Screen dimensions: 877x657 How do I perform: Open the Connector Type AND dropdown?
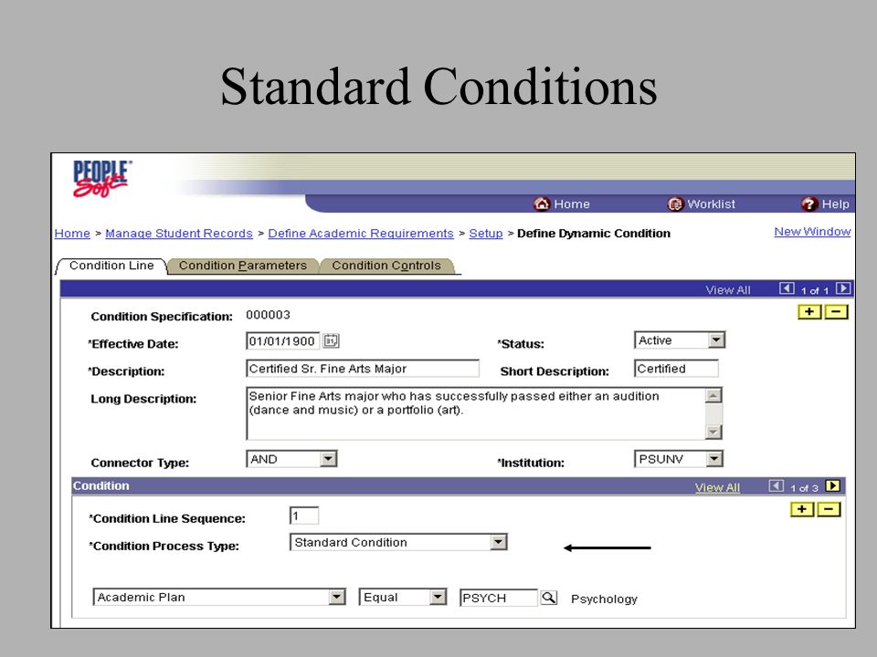(x=328, y=459)
